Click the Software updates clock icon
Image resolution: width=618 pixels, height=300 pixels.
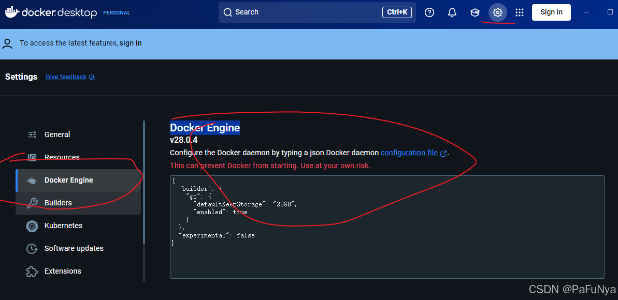point(32,249)
